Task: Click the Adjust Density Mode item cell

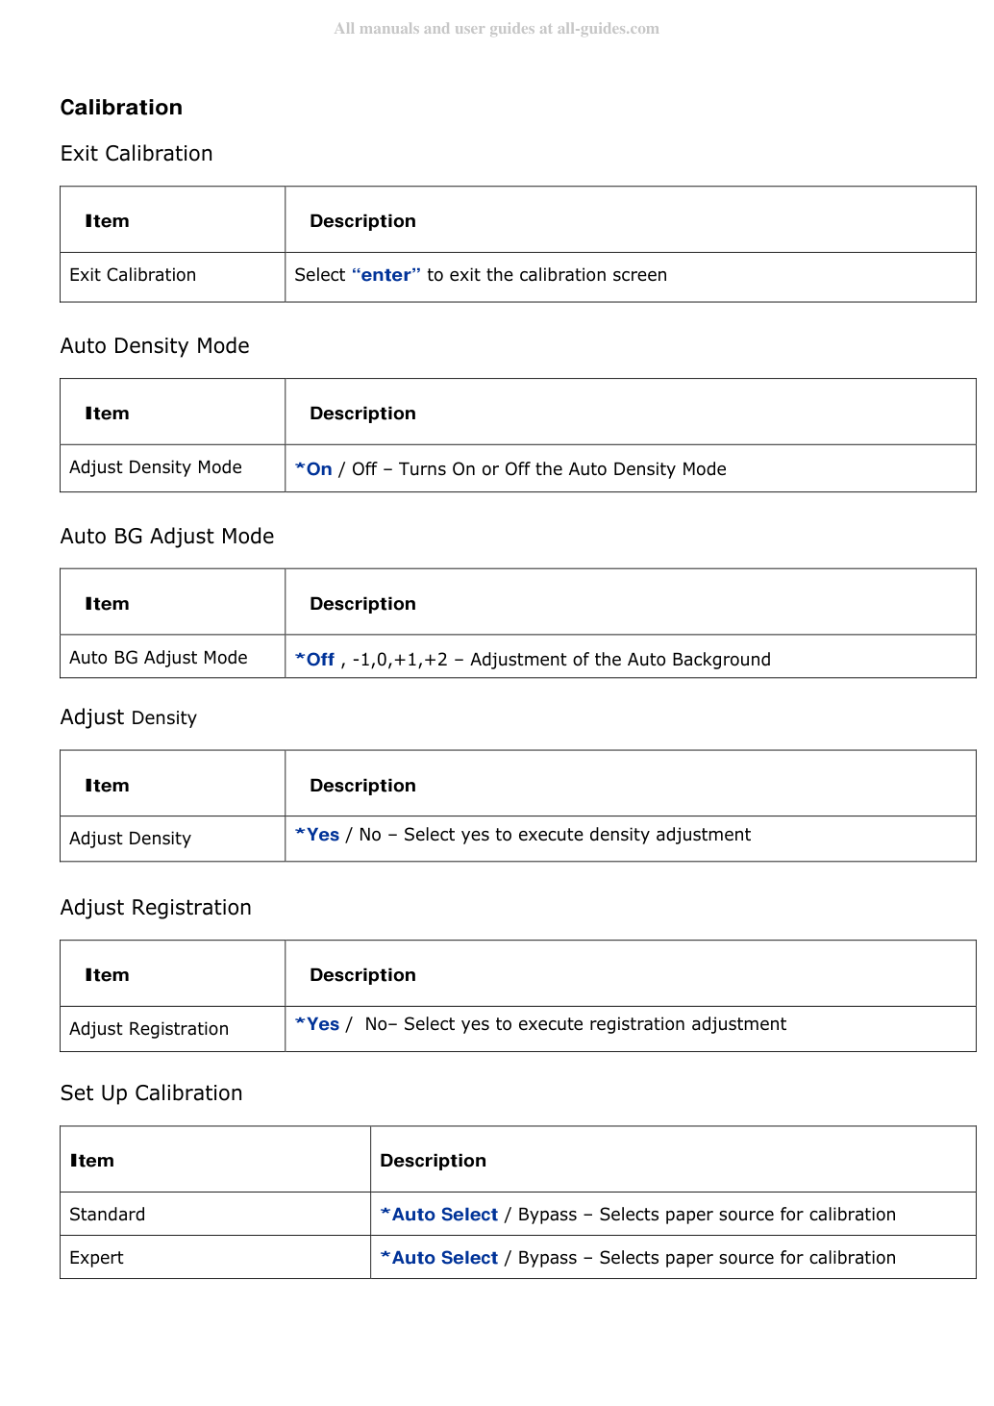Action: tap(173, 468)
